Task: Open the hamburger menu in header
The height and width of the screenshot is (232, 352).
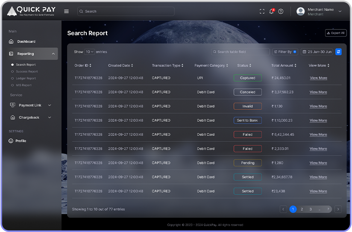Action: pyautogui.click(x=67, y=11)
